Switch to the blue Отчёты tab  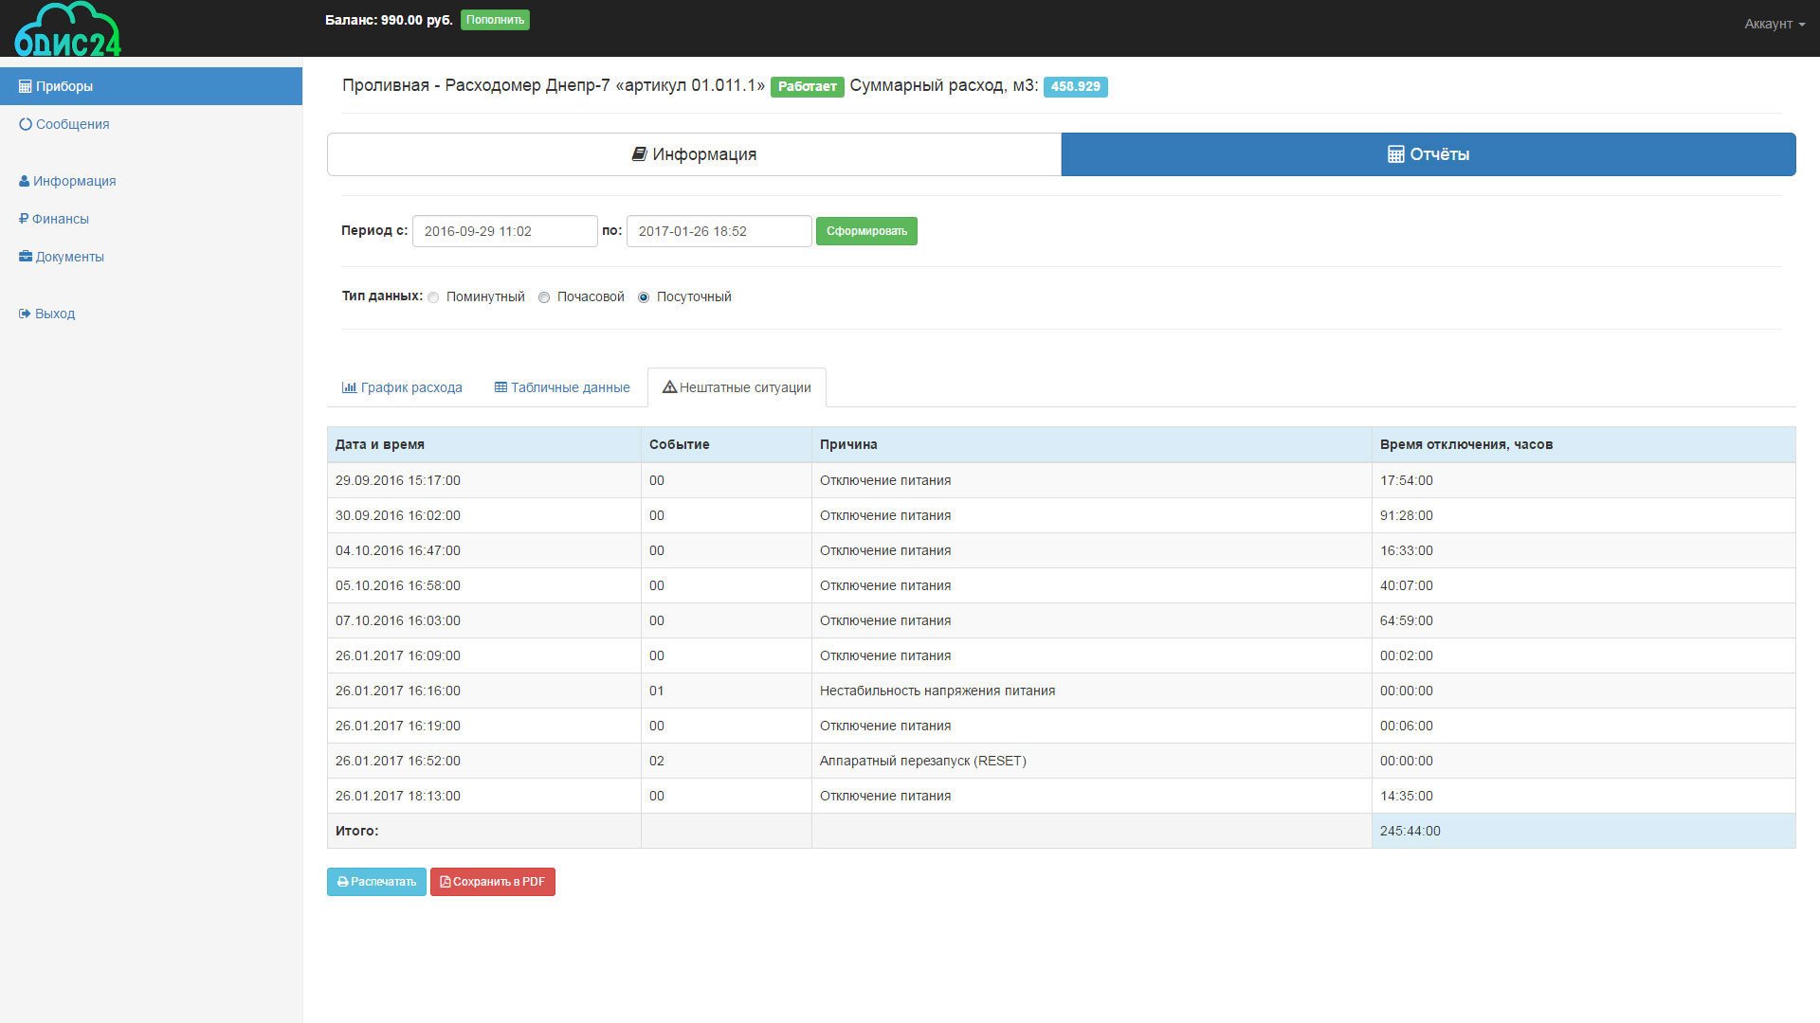click(x=1429, y=154)
